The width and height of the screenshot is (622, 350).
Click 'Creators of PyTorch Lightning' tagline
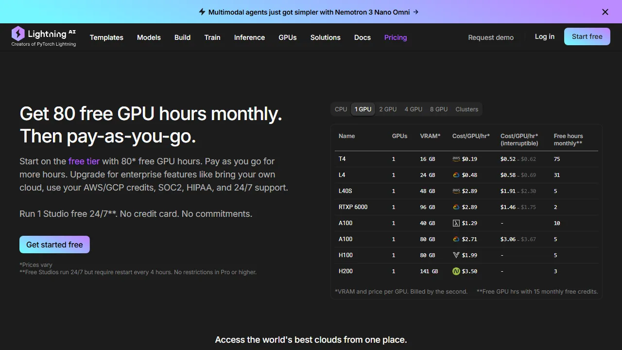click(44, 44)
